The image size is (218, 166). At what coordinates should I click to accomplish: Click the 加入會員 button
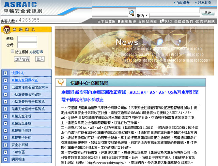22,59
